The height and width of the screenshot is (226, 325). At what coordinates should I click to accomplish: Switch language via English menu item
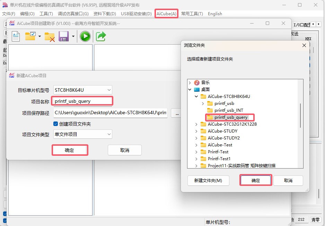click(x=215, y=13)
